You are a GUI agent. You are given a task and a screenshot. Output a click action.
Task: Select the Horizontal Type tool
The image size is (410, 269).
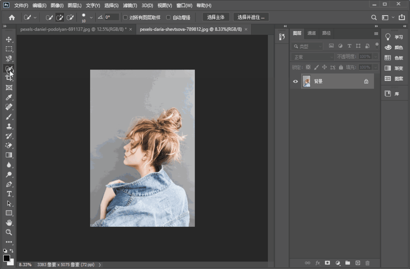[9, 194]
